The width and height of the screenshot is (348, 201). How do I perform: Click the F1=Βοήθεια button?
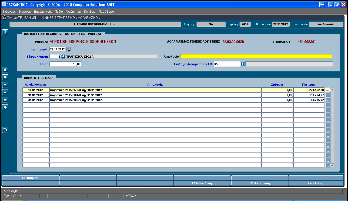[x=30, y=178]
